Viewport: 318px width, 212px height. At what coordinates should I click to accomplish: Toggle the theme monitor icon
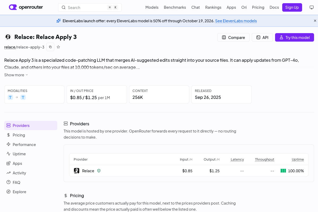tap(312, 7)
